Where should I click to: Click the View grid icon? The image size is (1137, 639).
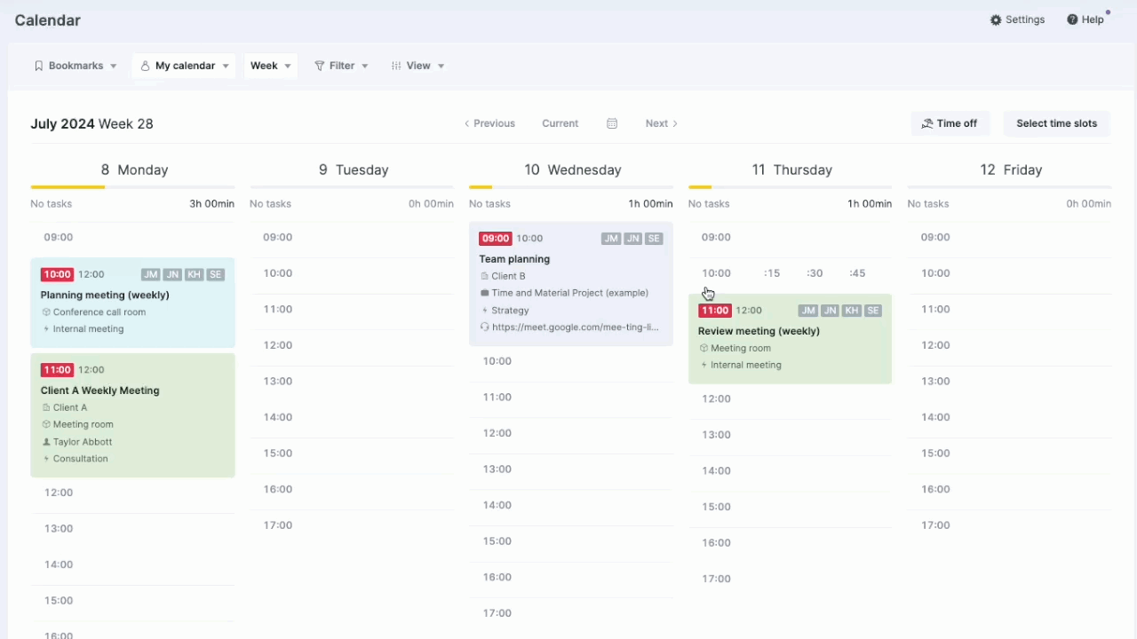point(396,66)
